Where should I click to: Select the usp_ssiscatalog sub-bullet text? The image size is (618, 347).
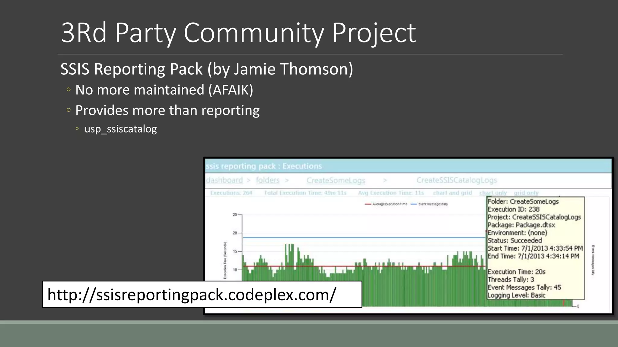[x=121, y=129]
